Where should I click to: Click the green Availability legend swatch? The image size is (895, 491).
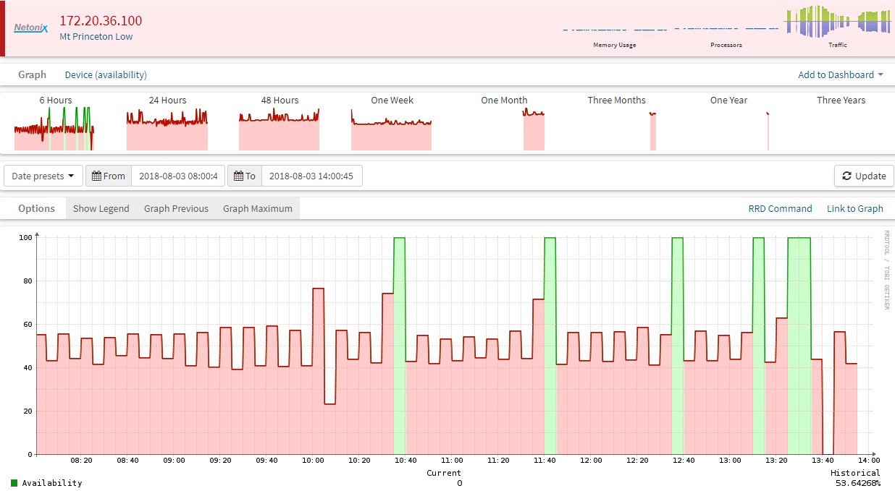click(x=14, y=483)
